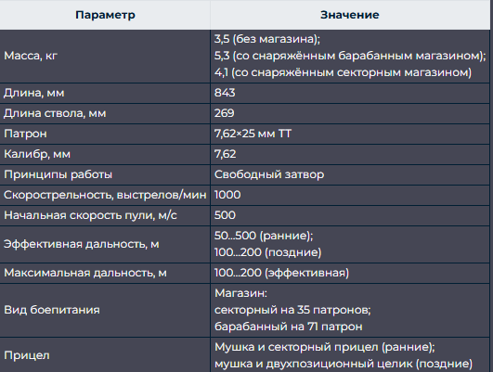493x372 pixels.
Task: Select the value 843
Action: click(x=225, y=93)
